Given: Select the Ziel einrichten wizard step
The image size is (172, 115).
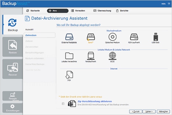Looking at the screenshot, I should click(32, 47).
